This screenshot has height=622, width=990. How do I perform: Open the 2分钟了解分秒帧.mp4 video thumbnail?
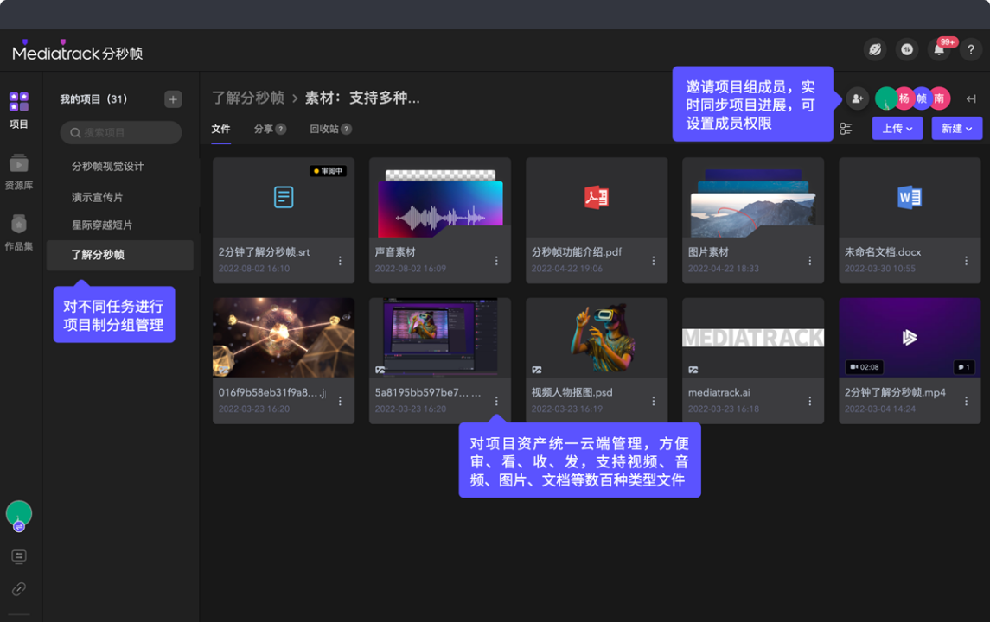(909, 337)
